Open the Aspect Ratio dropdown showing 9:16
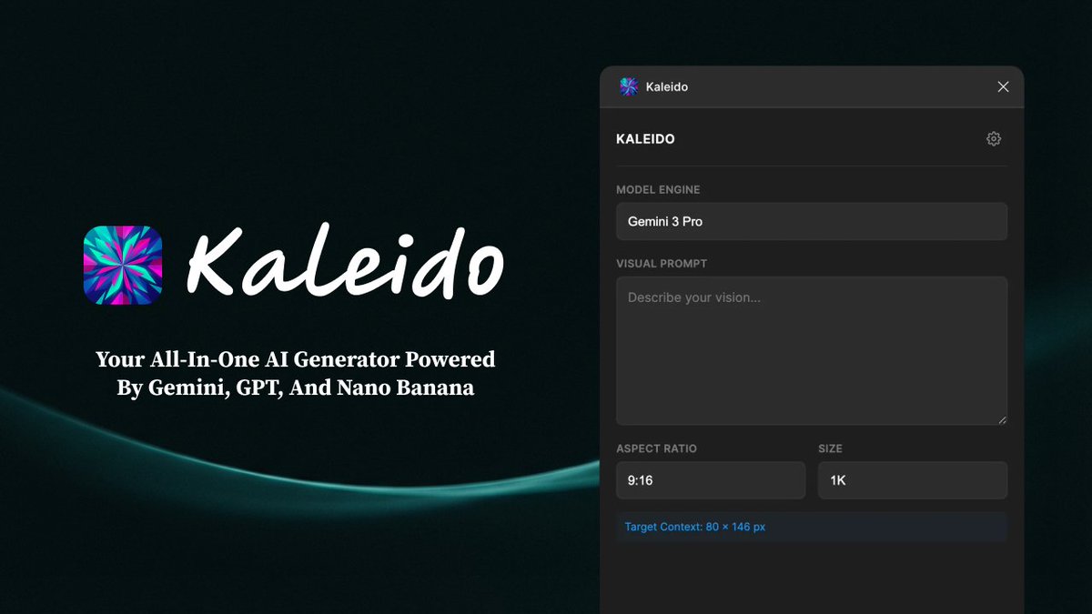Screen dimensions: 1092x614 coord(711,480)
